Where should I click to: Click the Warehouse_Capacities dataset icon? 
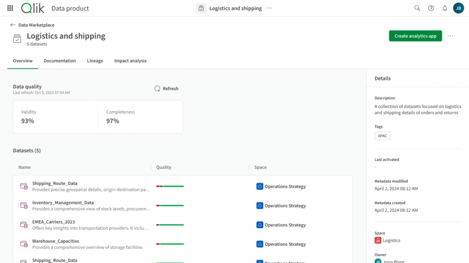pos(24,244)
